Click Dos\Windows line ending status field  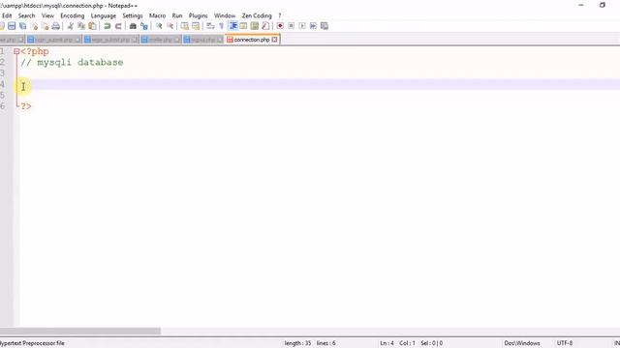522,343
